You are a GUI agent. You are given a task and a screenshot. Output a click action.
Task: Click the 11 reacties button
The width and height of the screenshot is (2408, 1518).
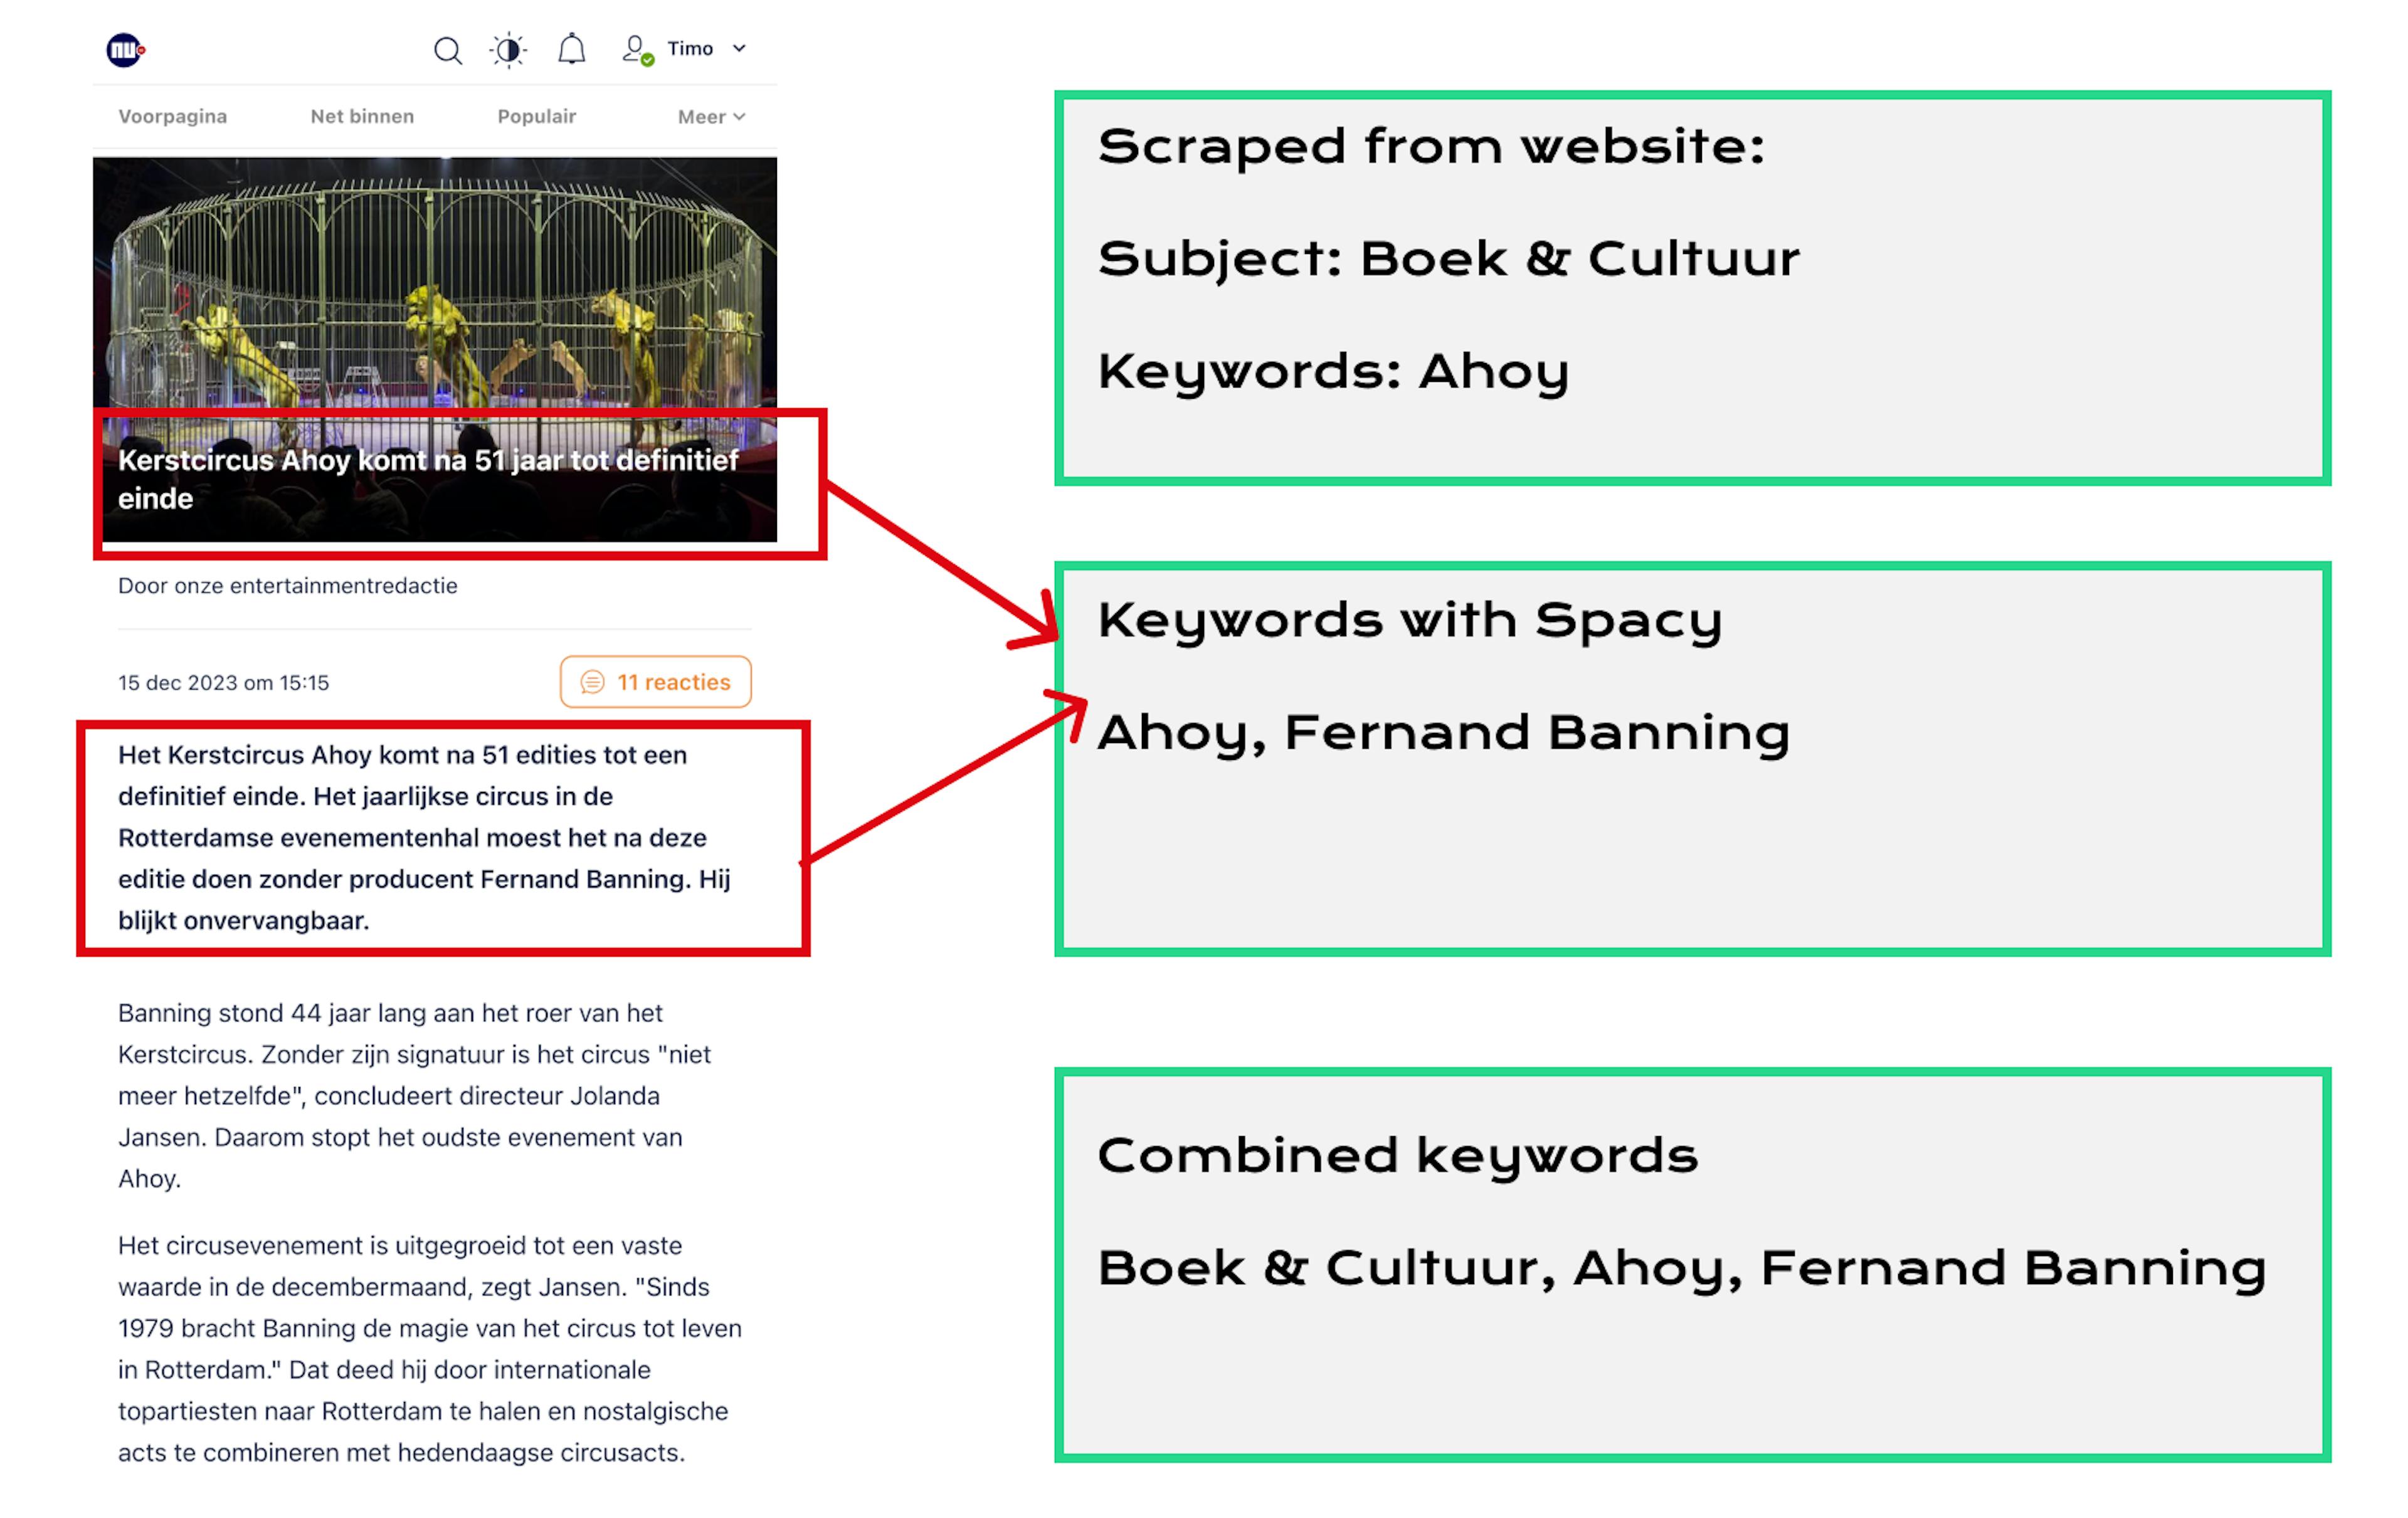tap(656, 682)
